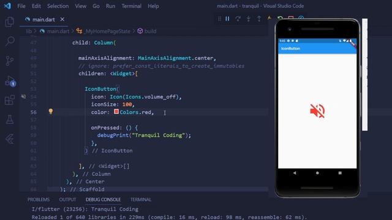Click the lib breadcrumb segment
392x220 pixels.
29,31
